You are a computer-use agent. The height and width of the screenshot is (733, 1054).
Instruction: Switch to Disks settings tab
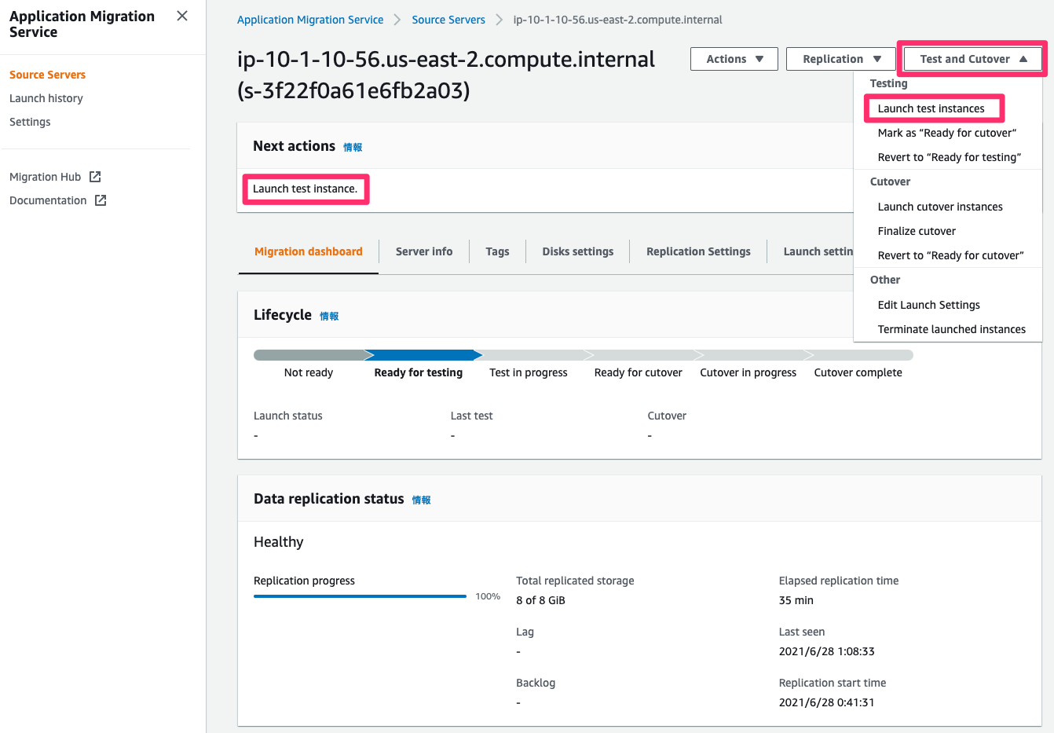coord(578,251)
